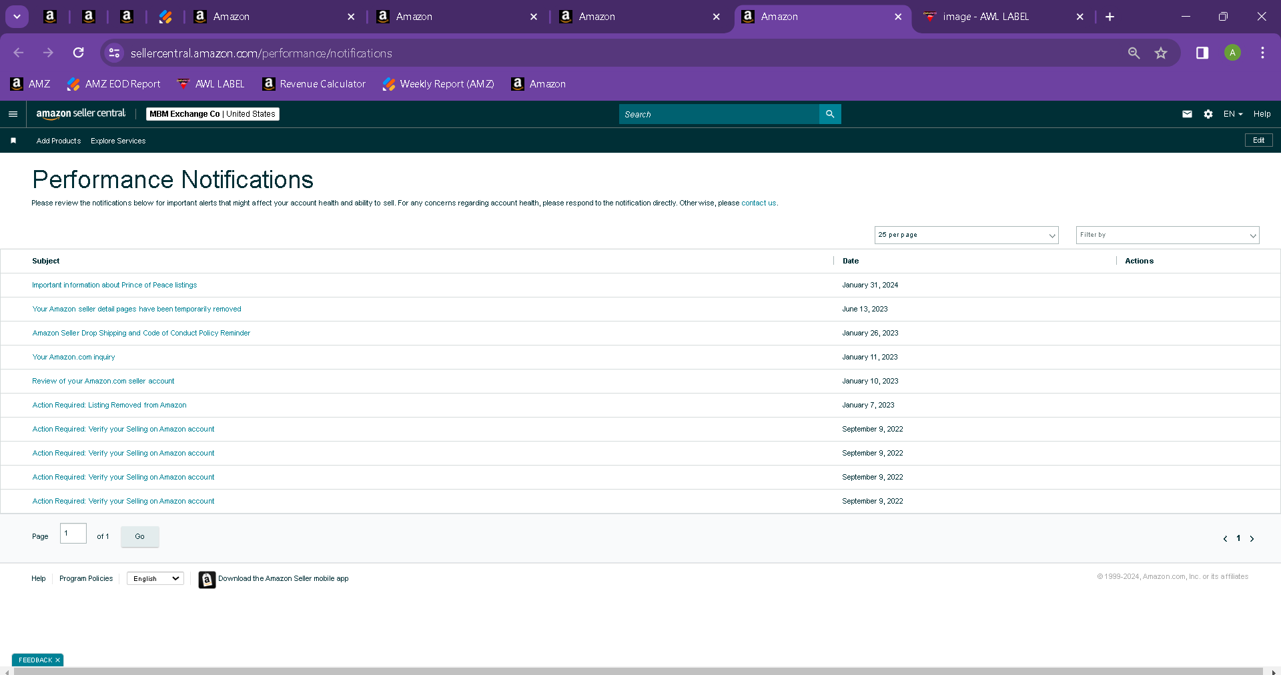1281x675 pixels.
Task: Open the Seller Central settings gear
Action: coord(1208,114)
